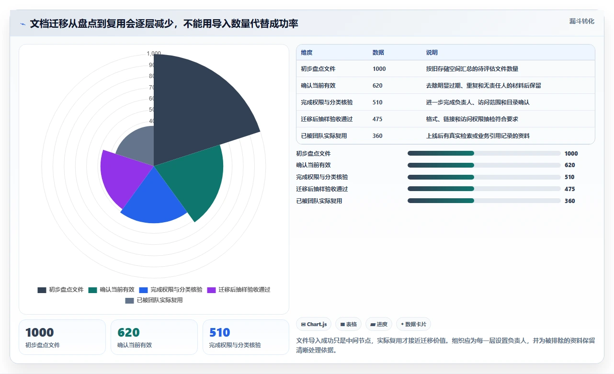Click the teal legend swatch
The height and width of the screenshot is (374, 614).
click(92, 290)
